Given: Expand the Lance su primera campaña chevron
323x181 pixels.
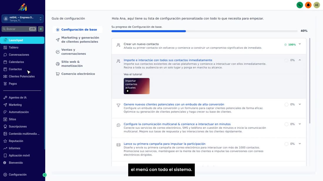Looking at the screenshot, I should (300, 144).
